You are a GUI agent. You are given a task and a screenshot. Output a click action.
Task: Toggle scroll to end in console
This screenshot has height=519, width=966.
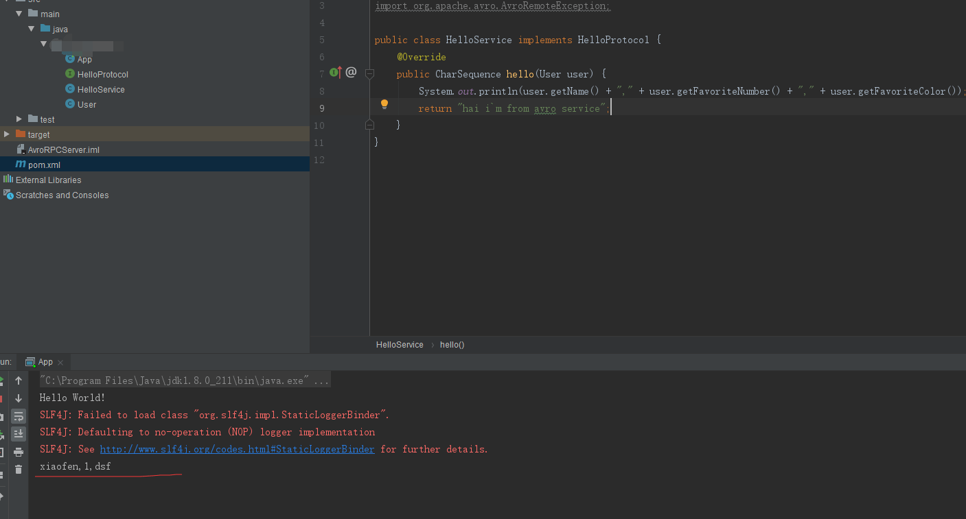coord(19,434)
